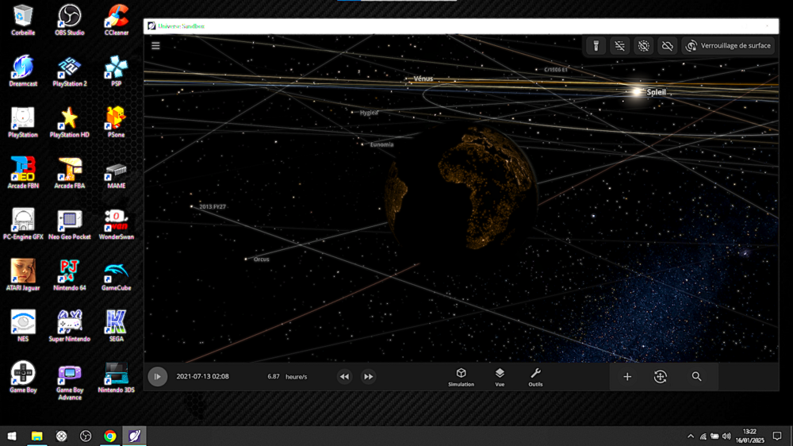Screen dimensions: 793x446
Task: Open the heure/s time unit selector
Action: pyautogui.click(x=297, y=377)
